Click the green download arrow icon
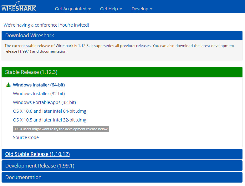Image resolution: width=245 pixels, height=186 pixels. click(8, 85)
